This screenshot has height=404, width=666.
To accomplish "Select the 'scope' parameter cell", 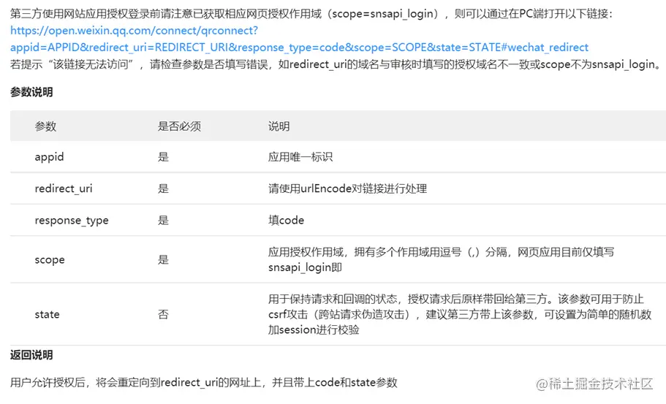I will coord(50,260).
